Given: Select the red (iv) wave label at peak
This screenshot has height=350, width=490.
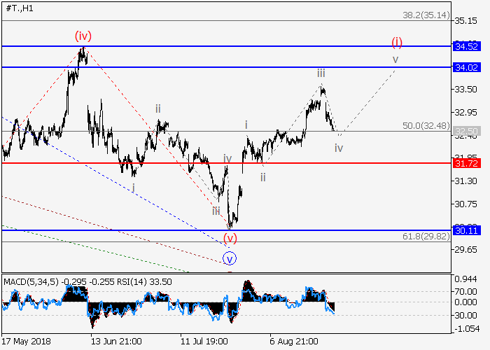Looking at the screenshot, I should click(x=83, y=35).
